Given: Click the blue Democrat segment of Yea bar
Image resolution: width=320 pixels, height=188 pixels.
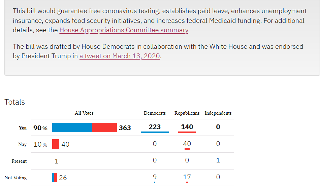Looking at the screenshot, I should point(72,127).
